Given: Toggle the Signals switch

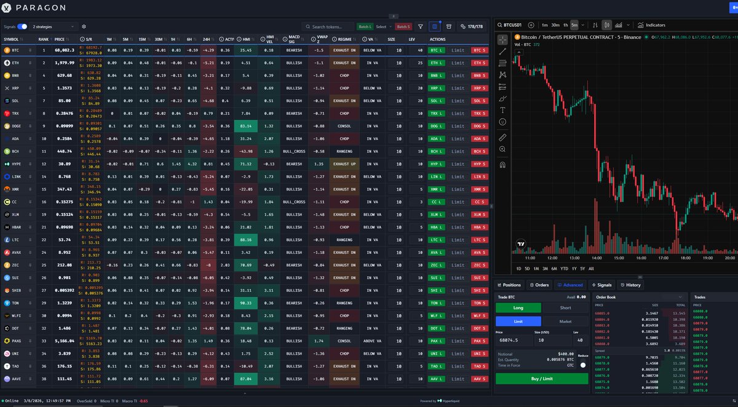Looking at the screenshot, I should click(x=22, y=26).
